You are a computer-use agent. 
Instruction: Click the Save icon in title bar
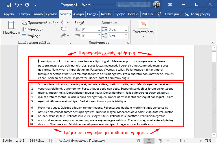pos(9,5)
